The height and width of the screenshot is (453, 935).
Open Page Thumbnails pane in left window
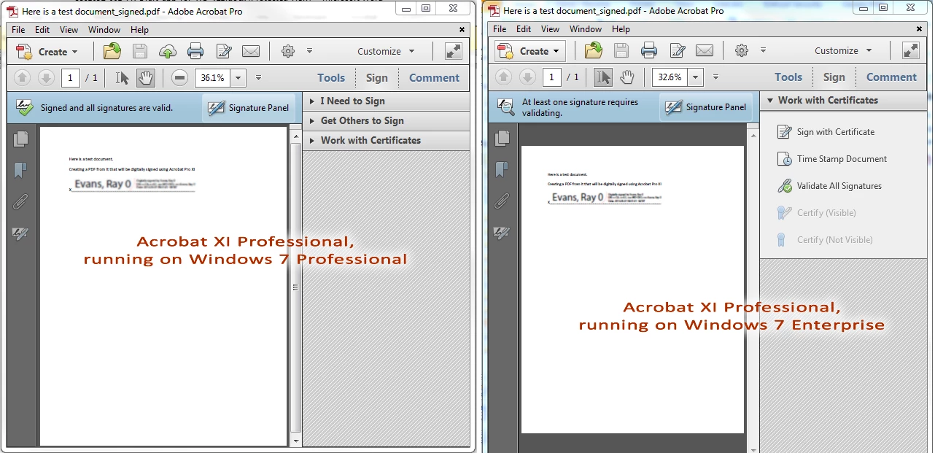(x=21, y=139)
